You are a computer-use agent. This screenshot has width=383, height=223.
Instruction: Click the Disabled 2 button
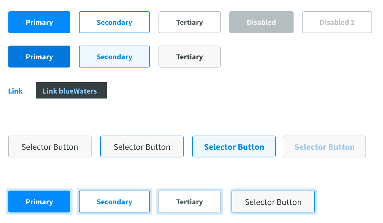tap(337, 22)
